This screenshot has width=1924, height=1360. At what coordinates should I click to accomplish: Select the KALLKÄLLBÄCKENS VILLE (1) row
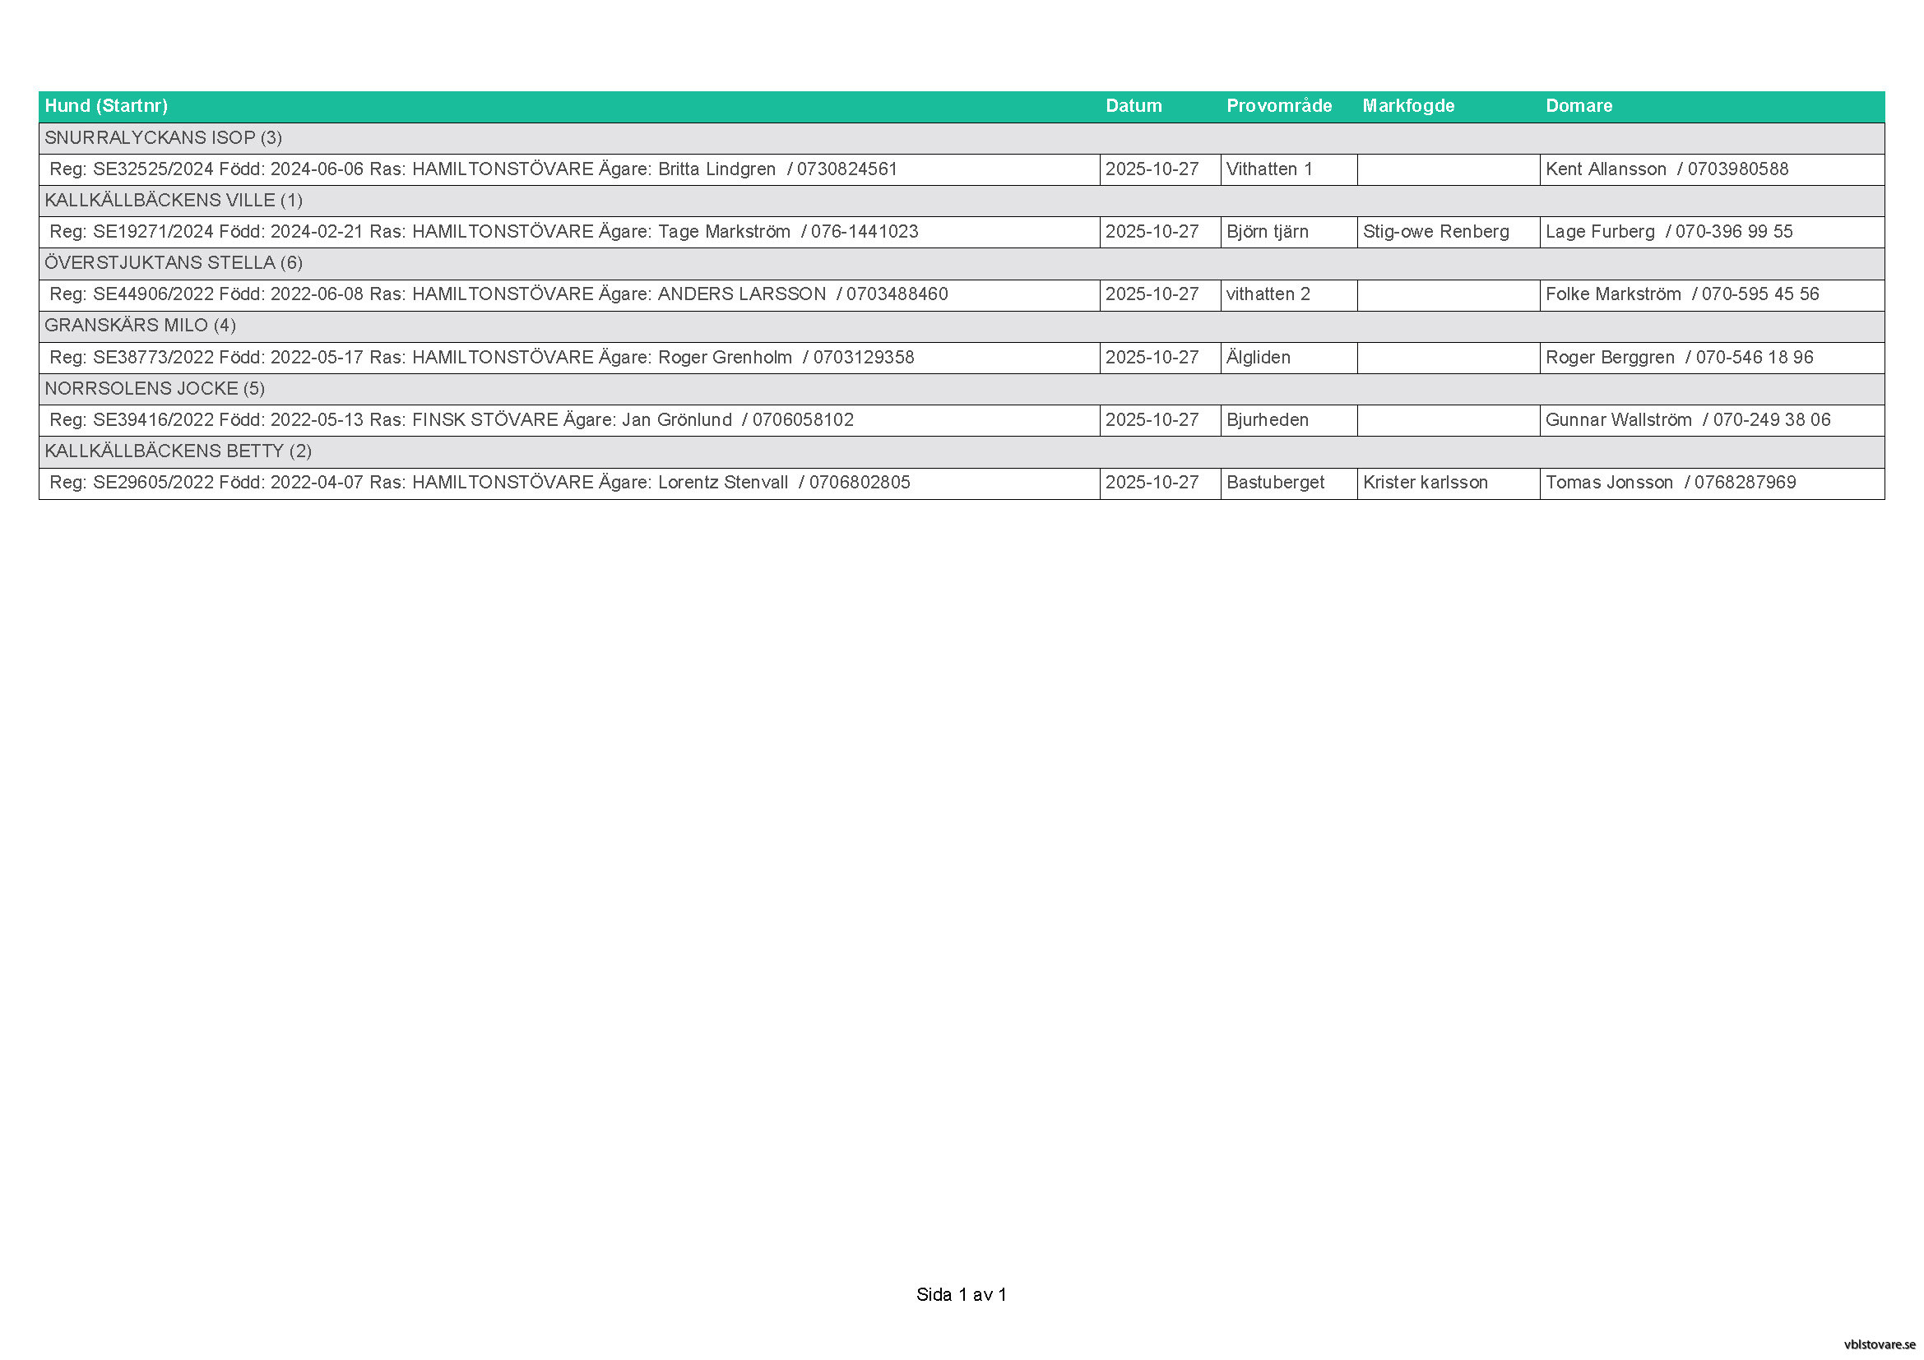[174, 201]
